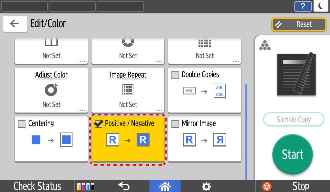Disable the Positive / Negative toggle
This screenshot has height=192, width=330.
pyautogui.click(x=98, y=123)
